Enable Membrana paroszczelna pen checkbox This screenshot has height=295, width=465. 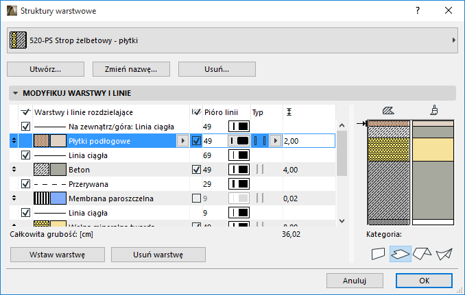pyautogui.click(x=197, y=198)
